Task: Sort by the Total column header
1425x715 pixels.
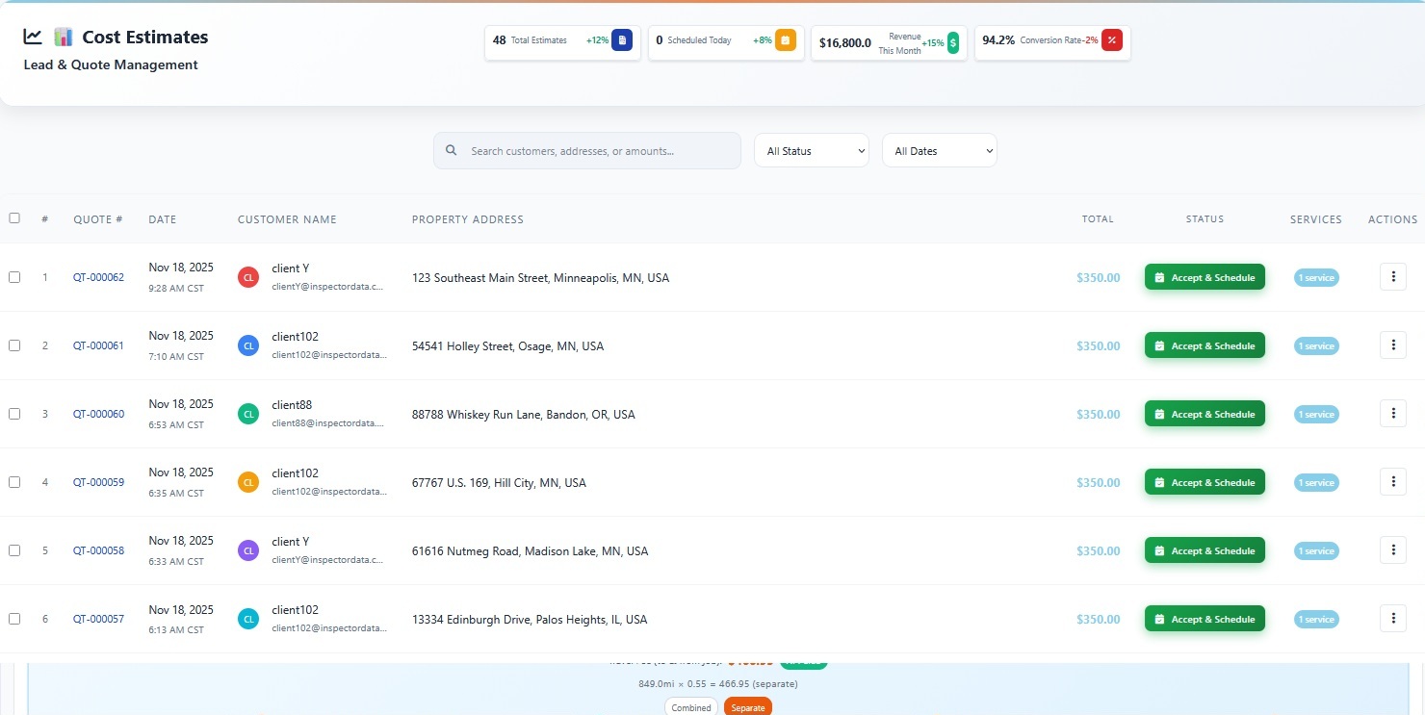Action: pyautogui.click(x=1097, y=219)
